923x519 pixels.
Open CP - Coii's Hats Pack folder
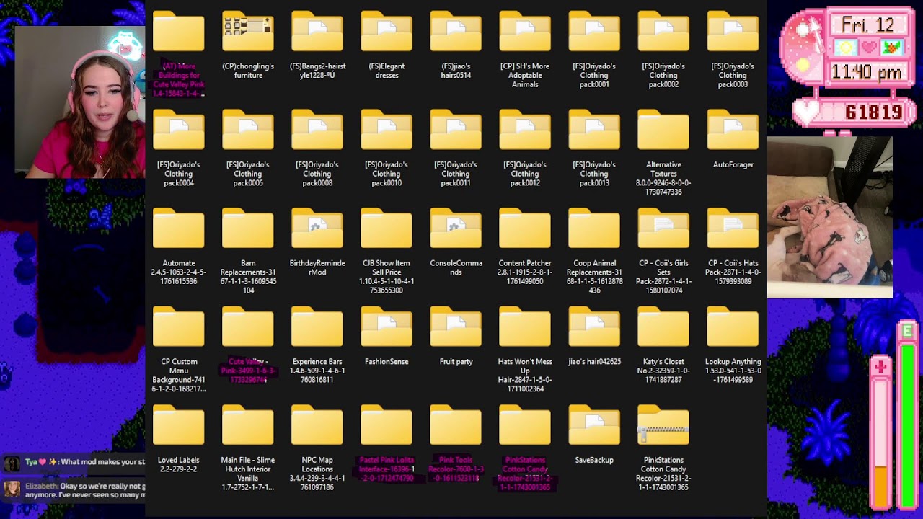tap(733, 229)
